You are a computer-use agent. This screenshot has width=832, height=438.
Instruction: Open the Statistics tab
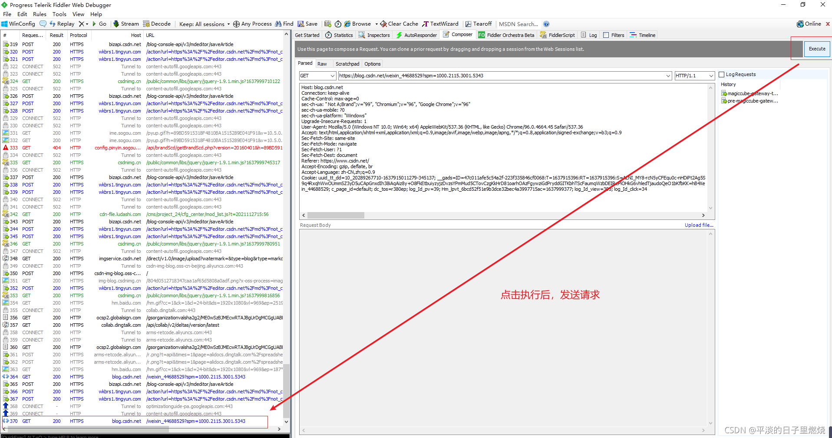339,35
